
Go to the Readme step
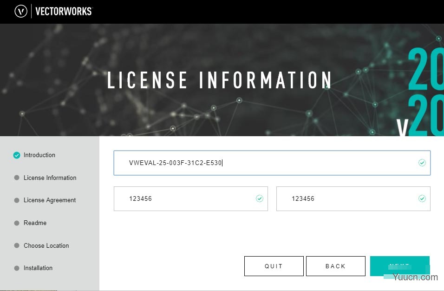(x=35, y=223)
